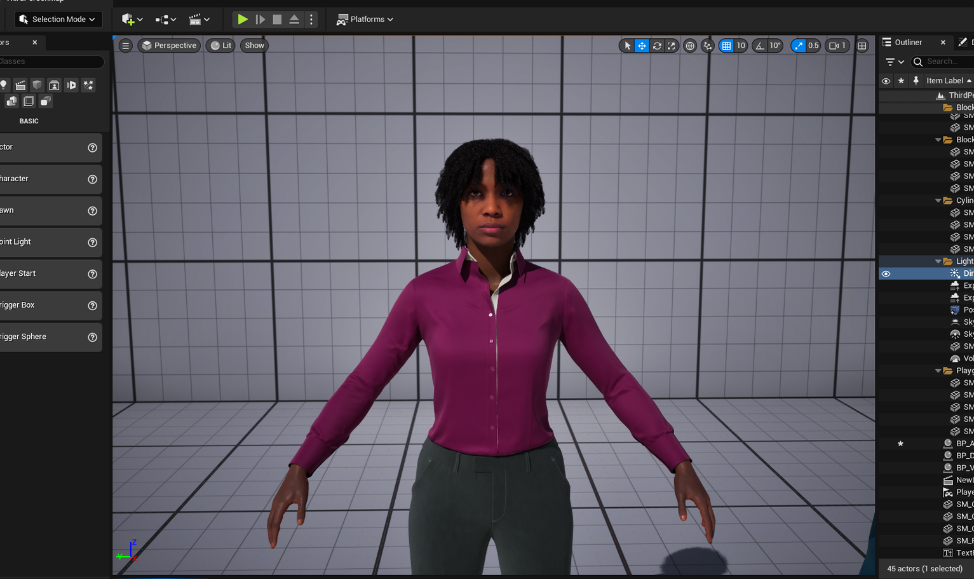Open the Cinematics clapperboard dropdown
This screenshot has width=974, height=579.
tap(200, 19)
